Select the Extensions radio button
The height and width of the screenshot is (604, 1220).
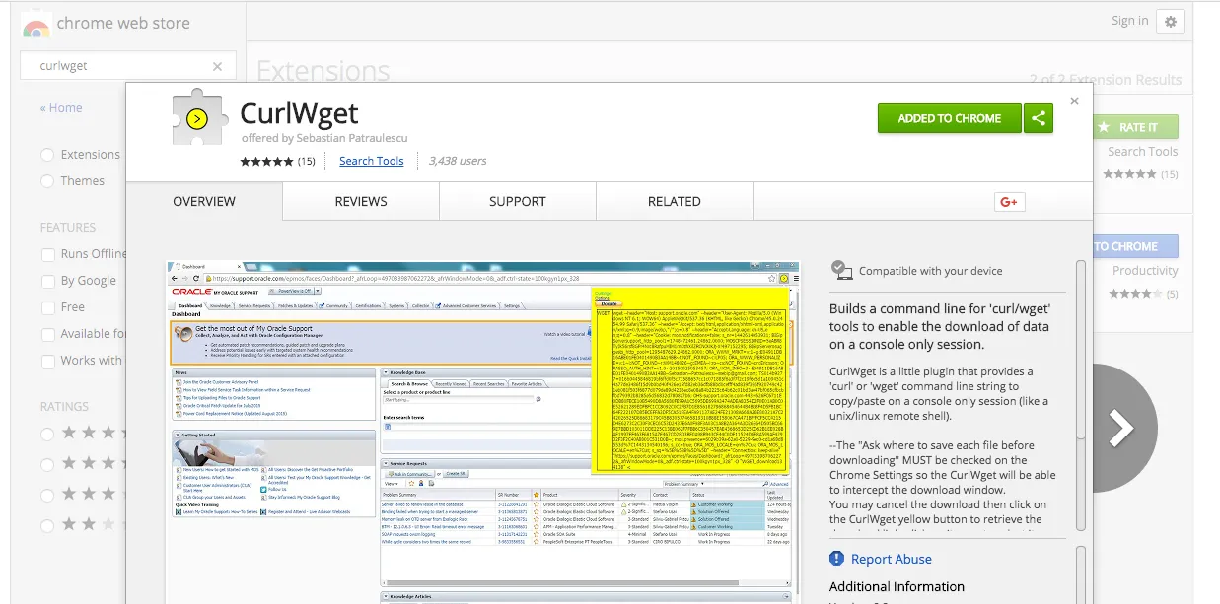(x=47, y=155)
